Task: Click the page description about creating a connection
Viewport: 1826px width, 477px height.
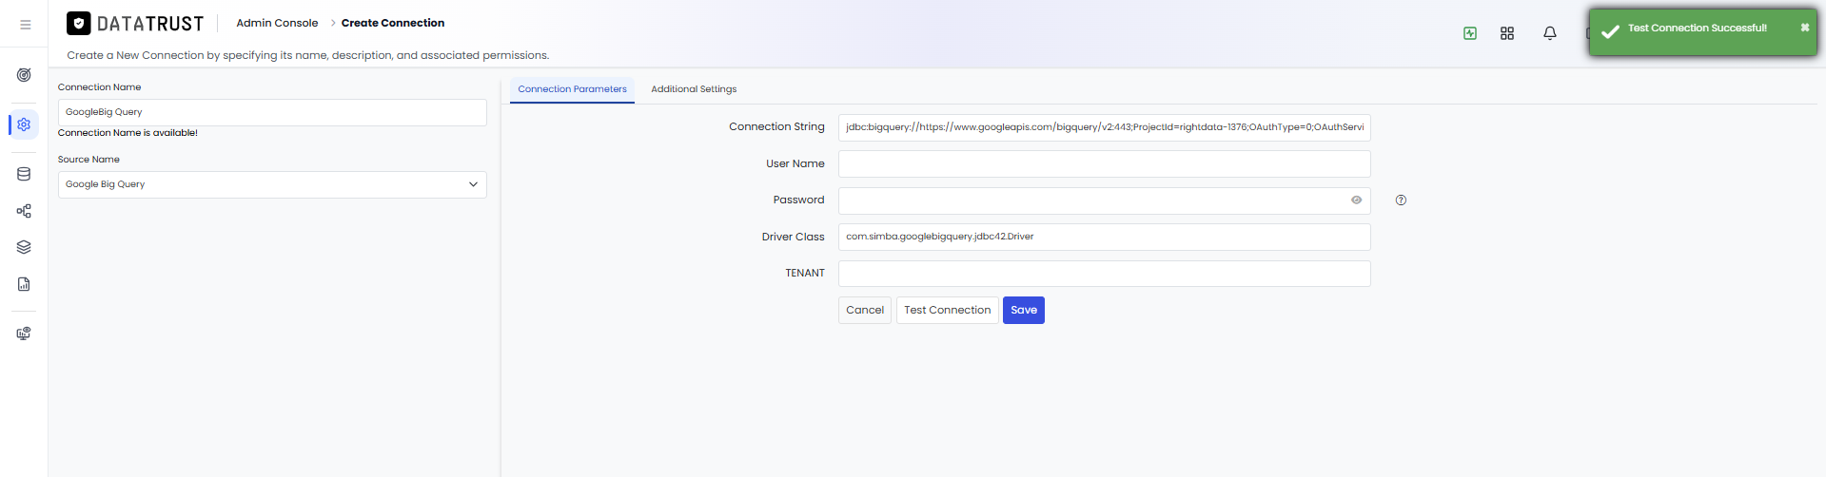Action: coord(308,55)
